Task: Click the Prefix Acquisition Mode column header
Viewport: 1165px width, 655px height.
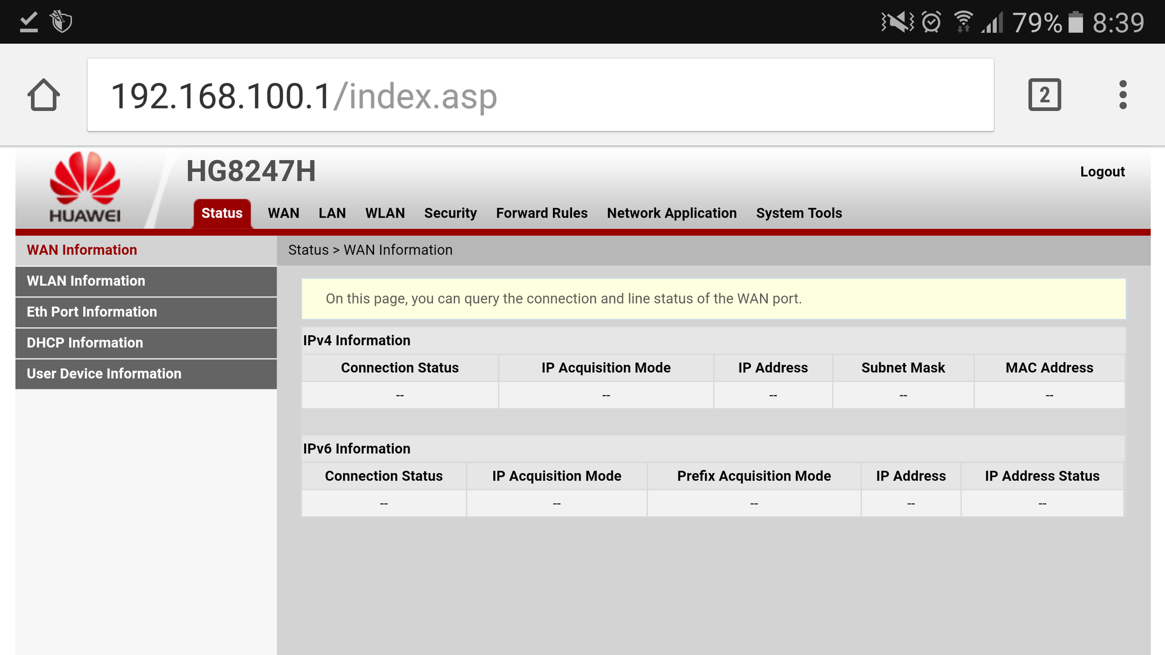Action: [754, 476]
